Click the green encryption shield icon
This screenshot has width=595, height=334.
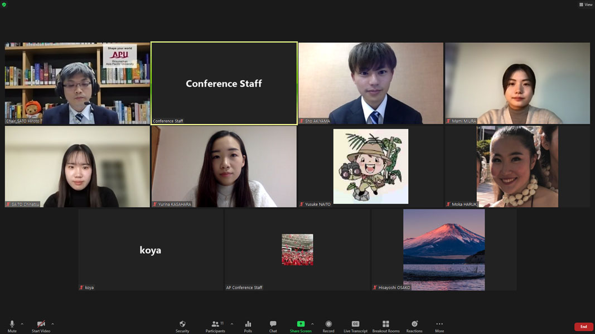[x=4, y=4]
